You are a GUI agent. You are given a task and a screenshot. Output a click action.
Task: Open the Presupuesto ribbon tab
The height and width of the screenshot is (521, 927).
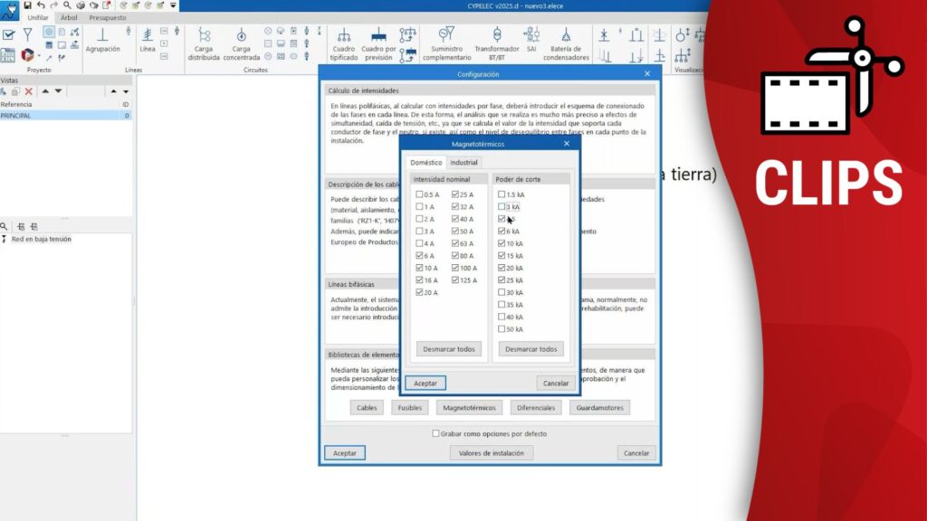click(107, 17)
